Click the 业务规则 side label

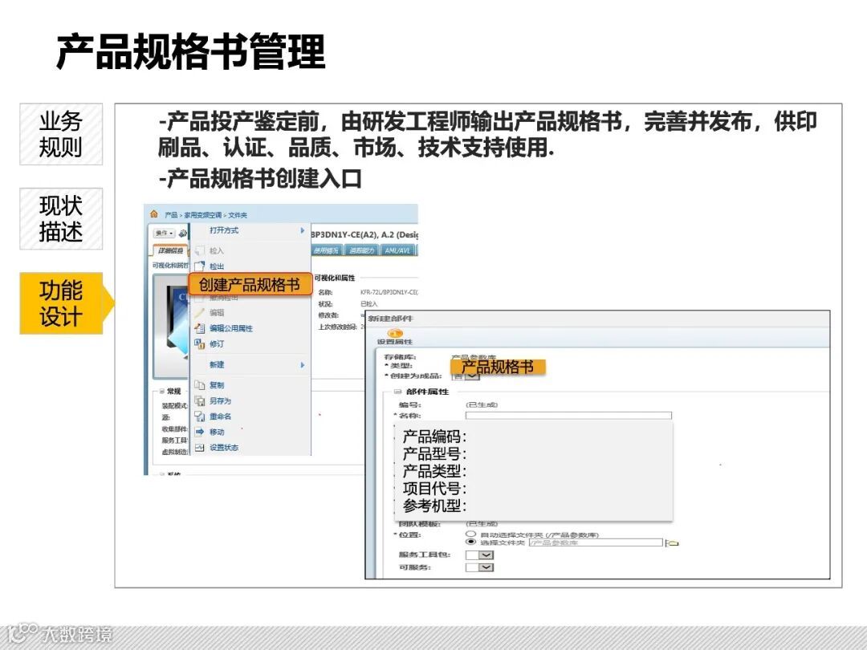click(61, 134)
